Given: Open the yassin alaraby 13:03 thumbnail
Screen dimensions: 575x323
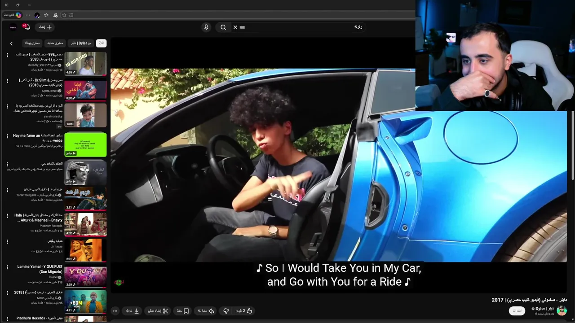Looking at the screenshot, I should [x=85, y=115].
